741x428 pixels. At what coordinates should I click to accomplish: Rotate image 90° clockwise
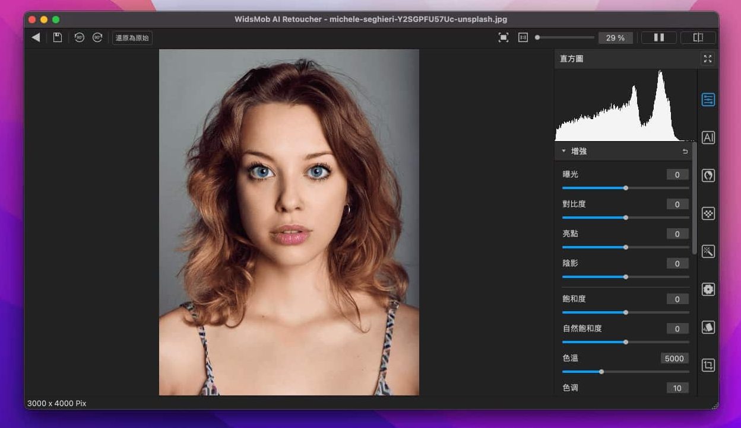coord(97,37)
